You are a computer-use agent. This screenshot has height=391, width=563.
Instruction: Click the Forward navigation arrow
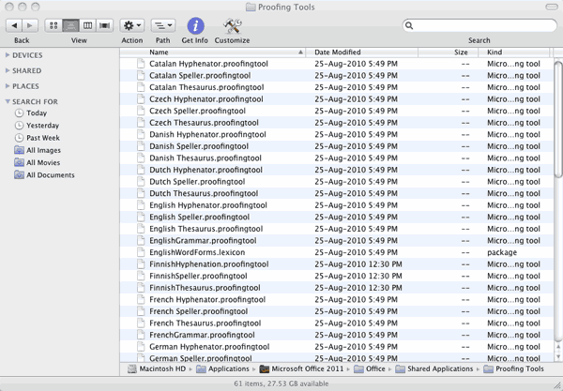[x=30, y=25]
